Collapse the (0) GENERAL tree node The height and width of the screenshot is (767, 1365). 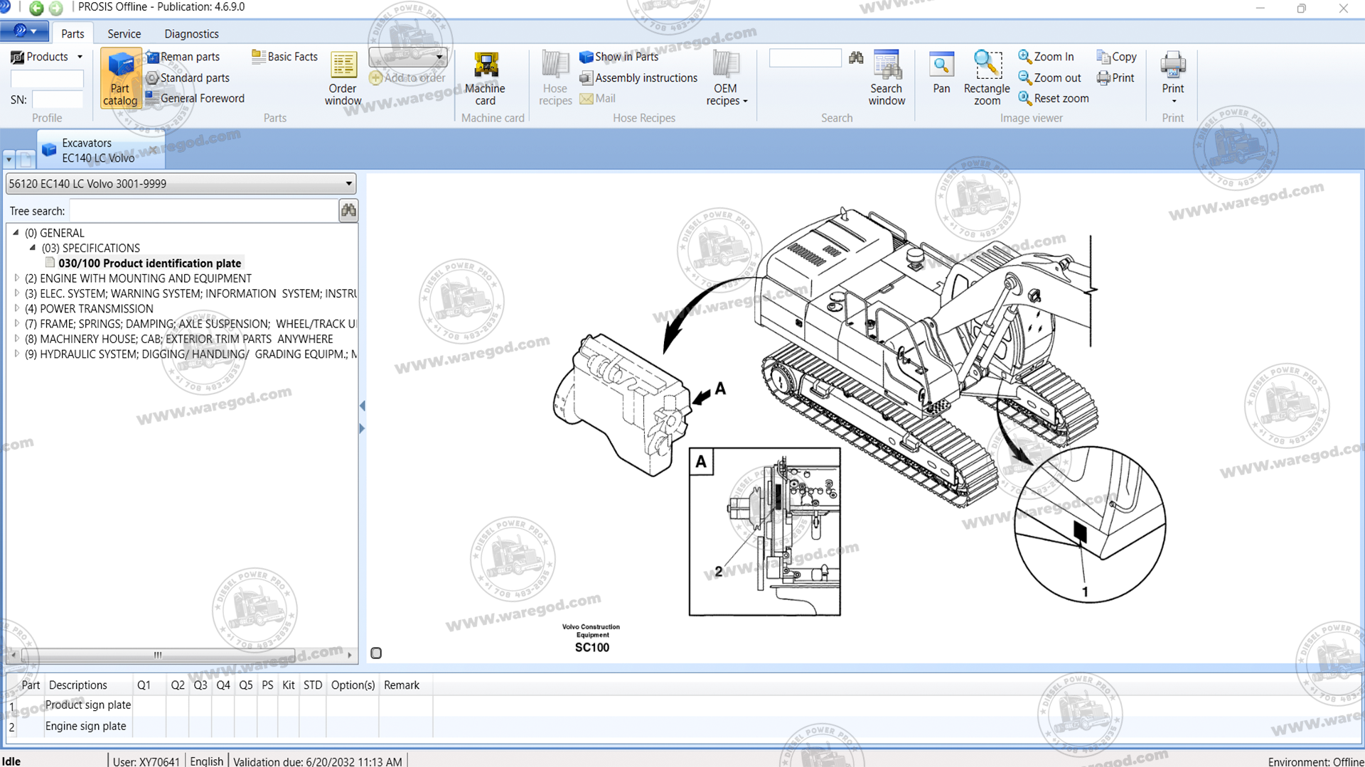(x=16, y=232)
